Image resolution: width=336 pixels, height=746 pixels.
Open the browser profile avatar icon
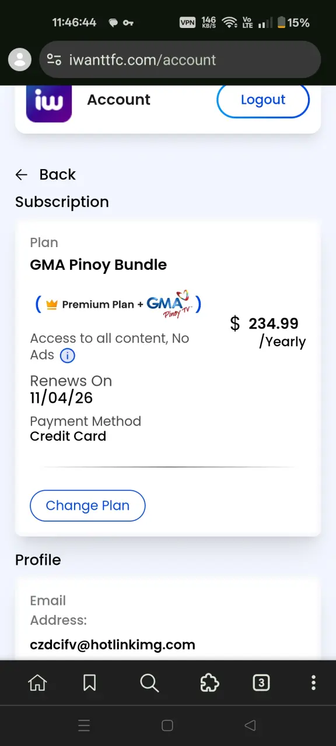point(20,59)
